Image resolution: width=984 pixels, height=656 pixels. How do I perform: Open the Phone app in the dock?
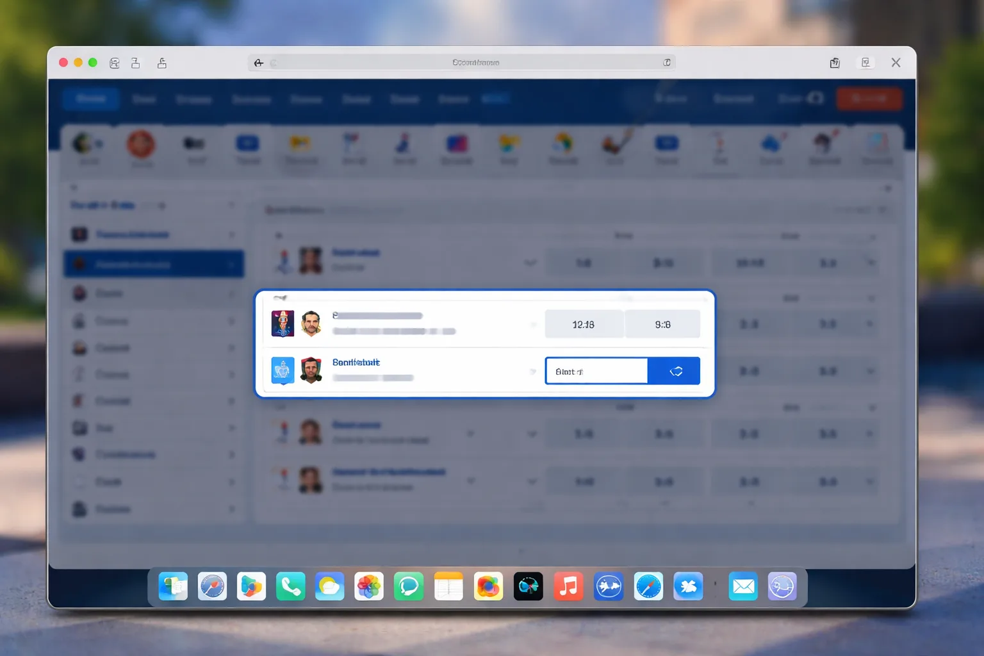click(291, 586)
